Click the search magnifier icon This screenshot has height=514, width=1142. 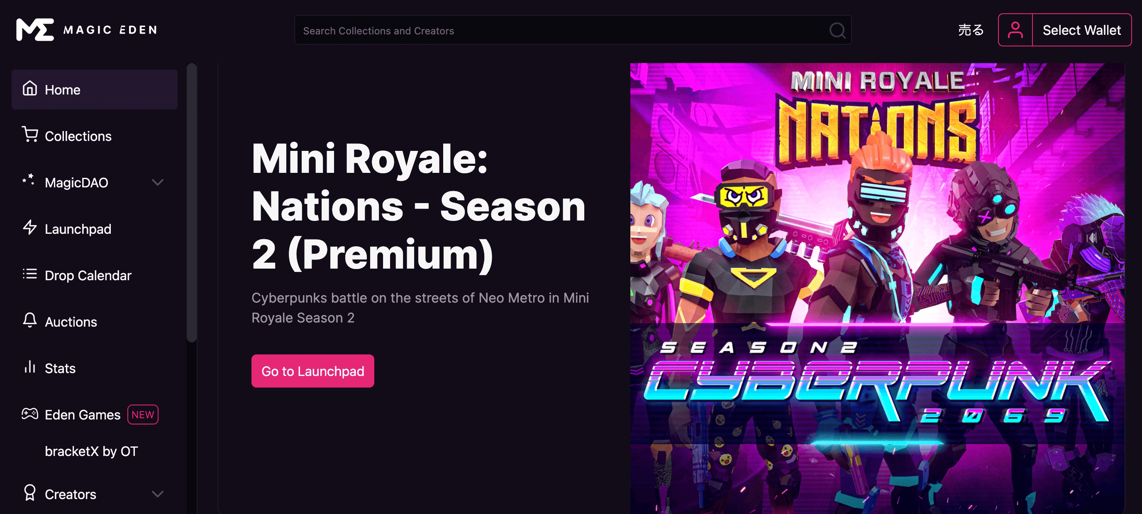coord(837,31)
